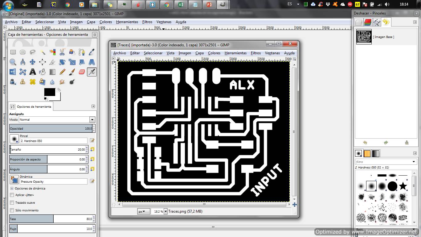Open the Modo dropdown set to Normal
421x237 pixels.
pyautogui.click(x=92, y=119)
